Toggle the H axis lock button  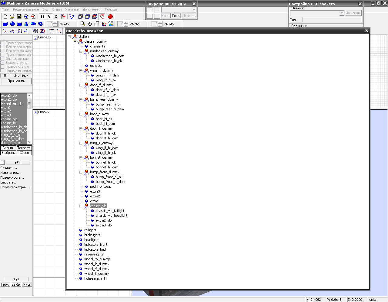42,17
